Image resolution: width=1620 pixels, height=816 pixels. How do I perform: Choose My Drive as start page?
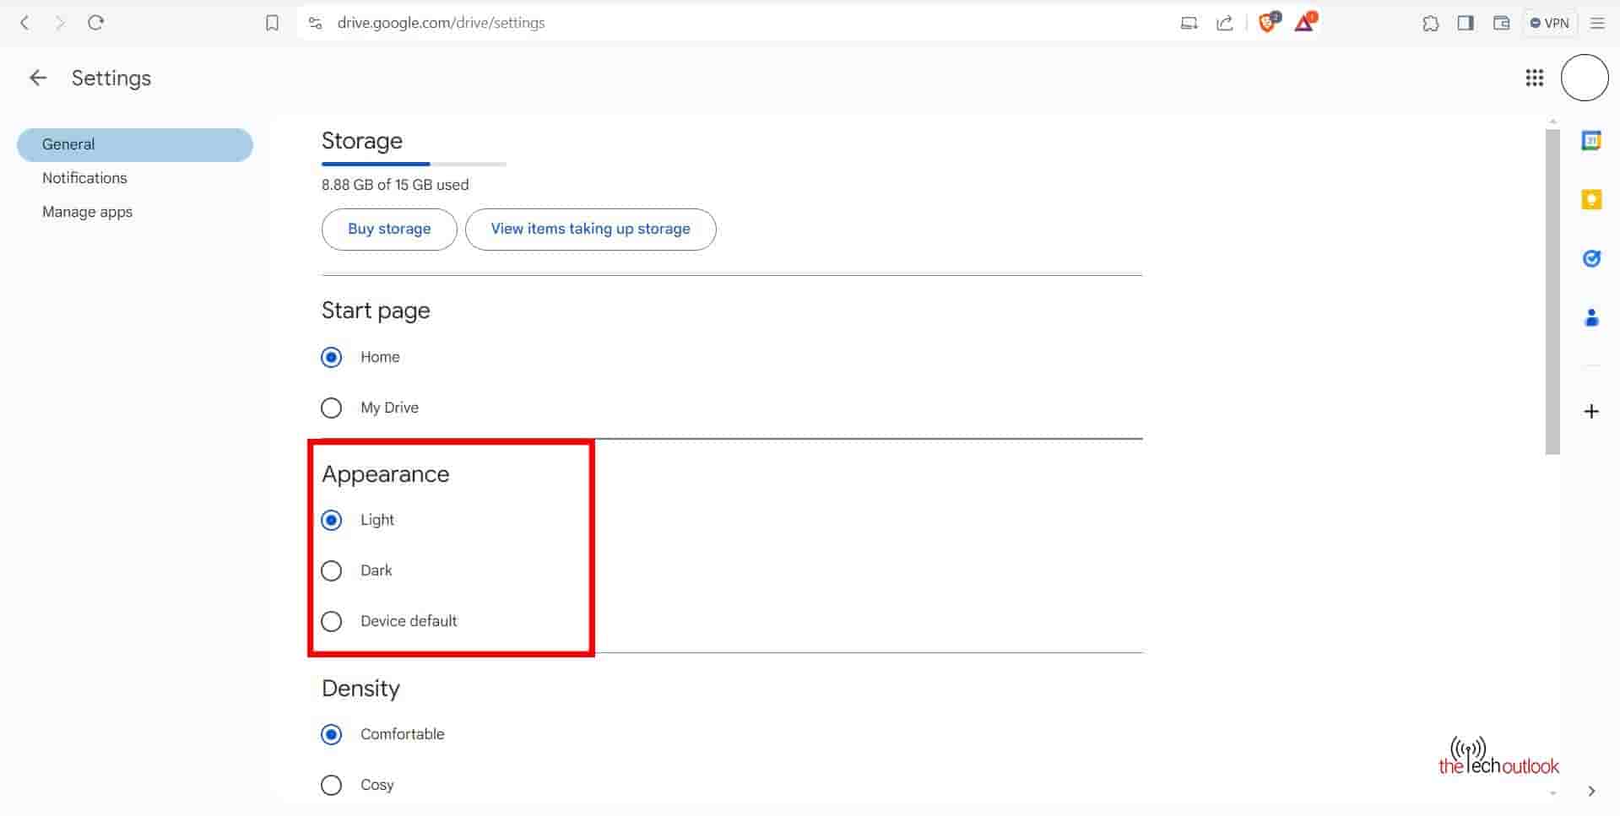coord(332,408)
